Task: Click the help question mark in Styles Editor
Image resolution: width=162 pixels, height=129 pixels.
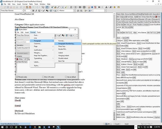Action: tap(70, 30)
